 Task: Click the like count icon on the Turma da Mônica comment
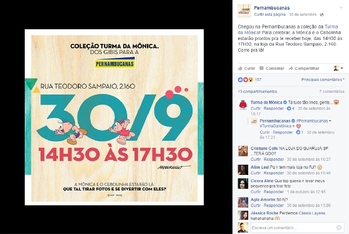(x=289, y=109)
